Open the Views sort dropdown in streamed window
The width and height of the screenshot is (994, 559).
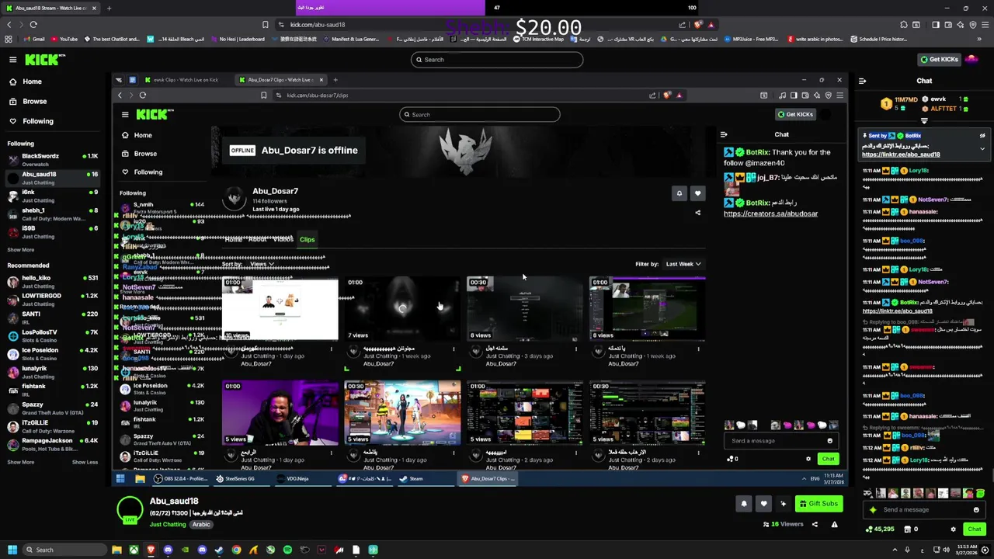pos(262,264)
